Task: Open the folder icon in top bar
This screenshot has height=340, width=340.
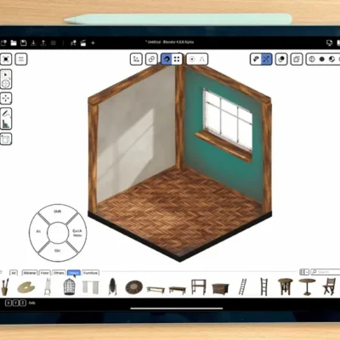Action: tap(14, 42)
